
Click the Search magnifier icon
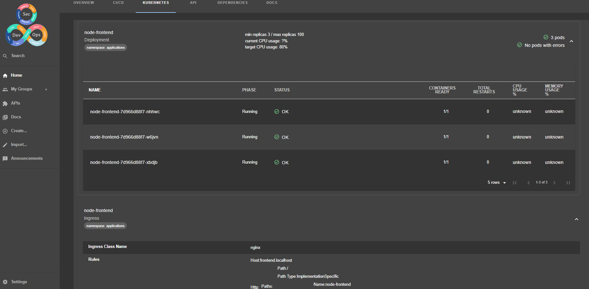5,56
